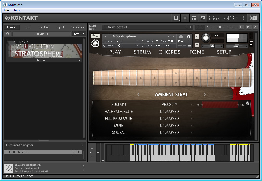Open the CHORDS page
Viewport: 262px width, 181px height.
click(170, 52)
